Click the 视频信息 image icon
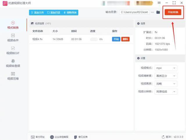The height and width of the screenshot is (140, 186). 32,24
